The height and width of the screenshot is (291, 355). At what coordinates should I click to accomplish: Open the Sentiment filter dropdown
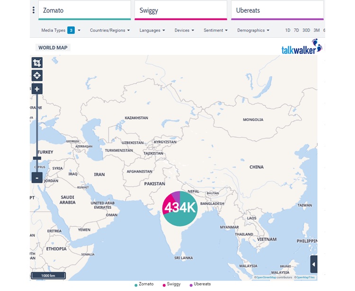click(215, 30)
